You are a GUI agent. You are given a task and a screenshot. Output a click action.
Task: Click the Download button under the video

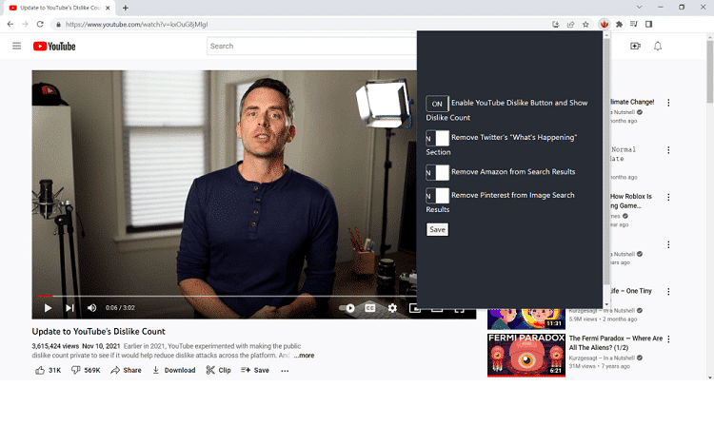click(173, 371)
